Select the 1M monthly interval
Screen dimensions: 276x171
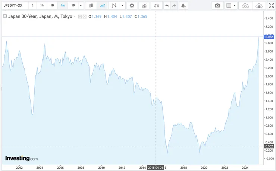63,6
